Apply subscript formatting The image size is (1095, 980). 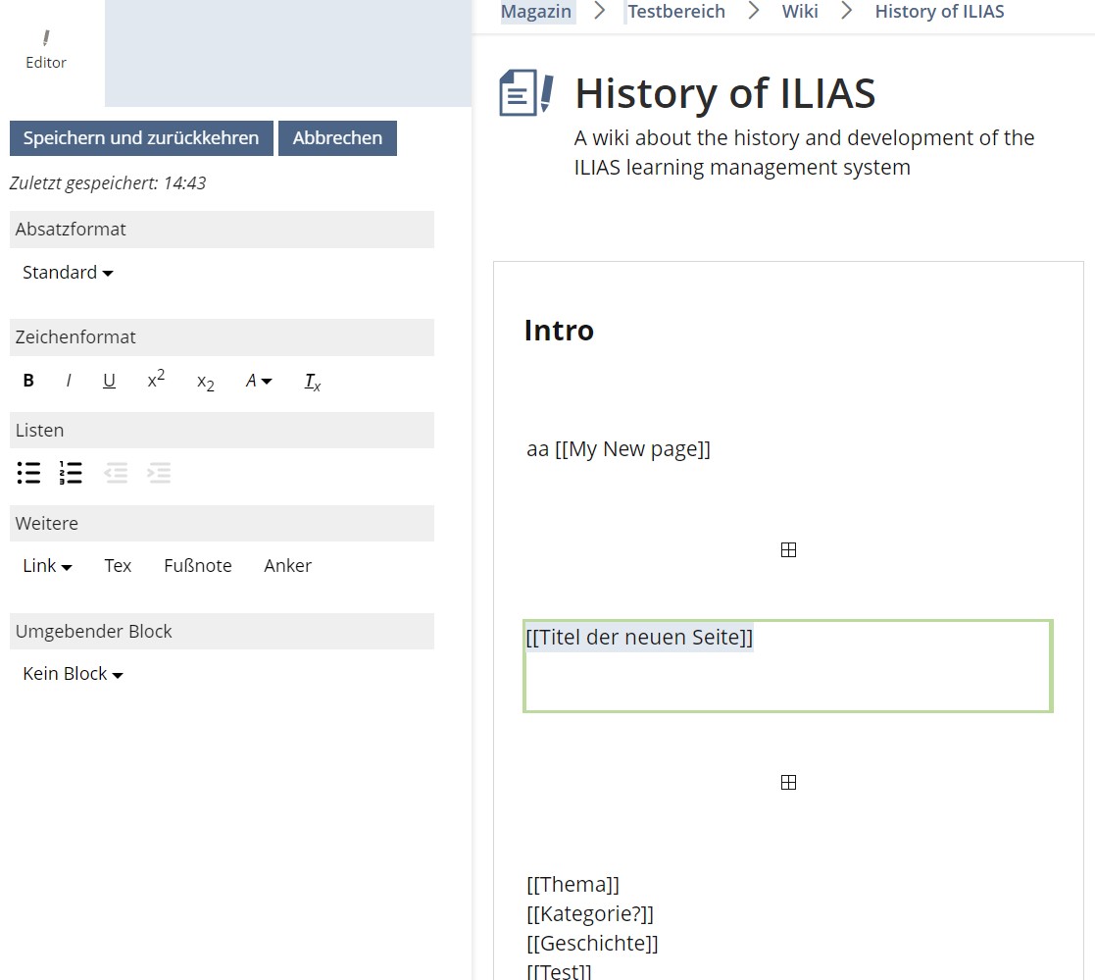tap(205, 383)
